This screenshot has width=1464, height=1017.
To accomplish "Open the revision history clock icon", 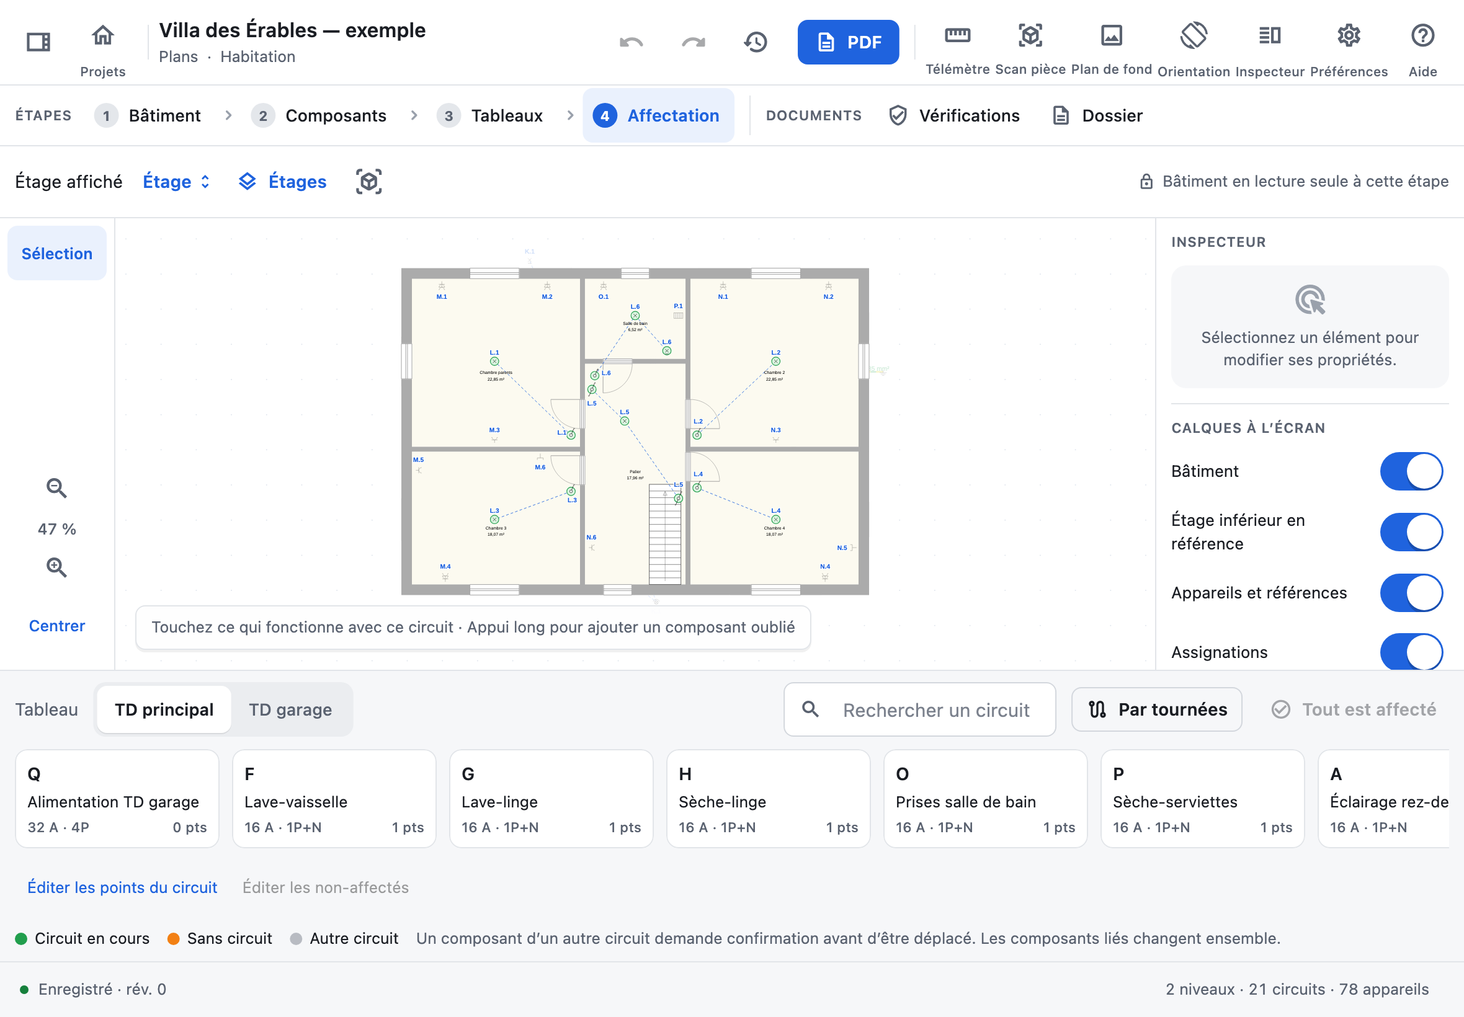I will (x=756, y=42).
